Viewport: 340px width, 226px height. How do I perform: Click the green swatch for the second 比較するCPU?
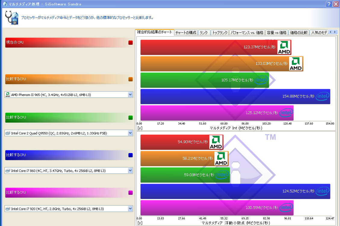click(130, 118)
